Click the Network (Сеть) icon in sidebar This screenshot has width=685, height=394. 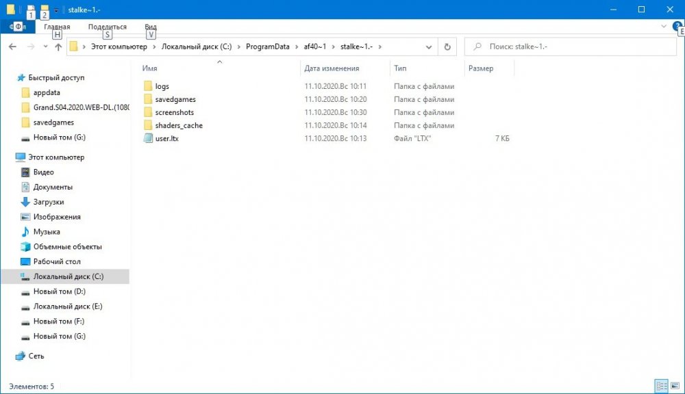21,356
